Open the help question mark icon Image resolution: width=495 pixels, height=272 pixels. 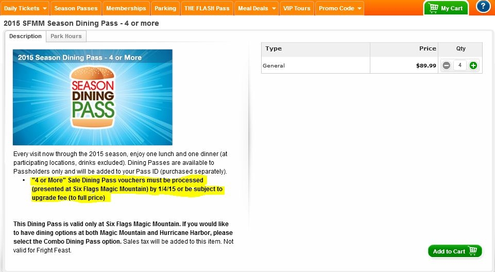coord(483,7)
